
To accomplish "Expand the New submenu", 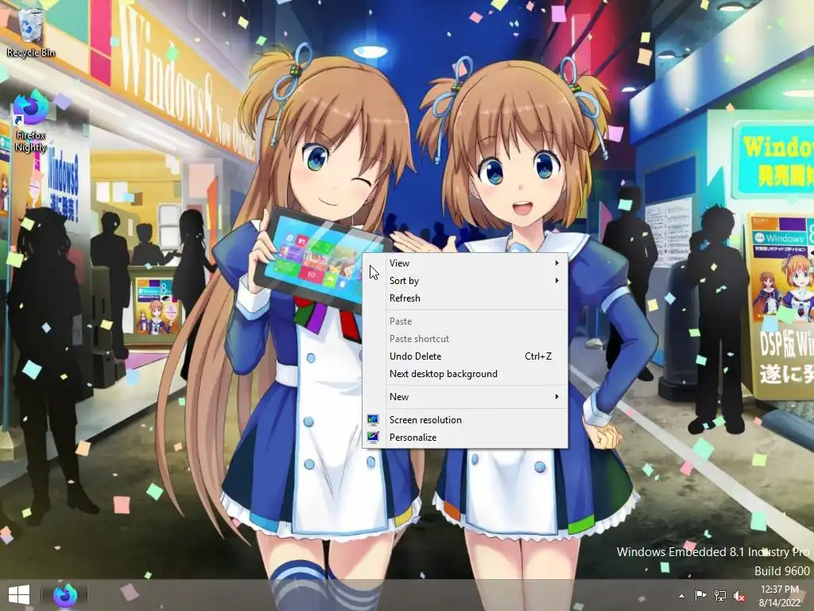I will tap(464, 397).
